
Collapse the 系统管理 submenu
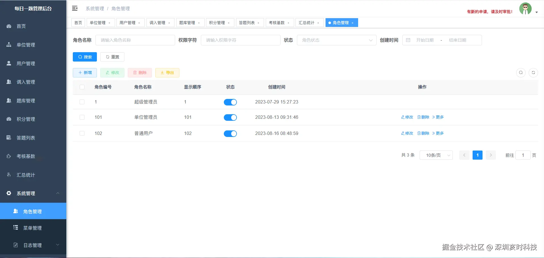click(x=58, y=193)
